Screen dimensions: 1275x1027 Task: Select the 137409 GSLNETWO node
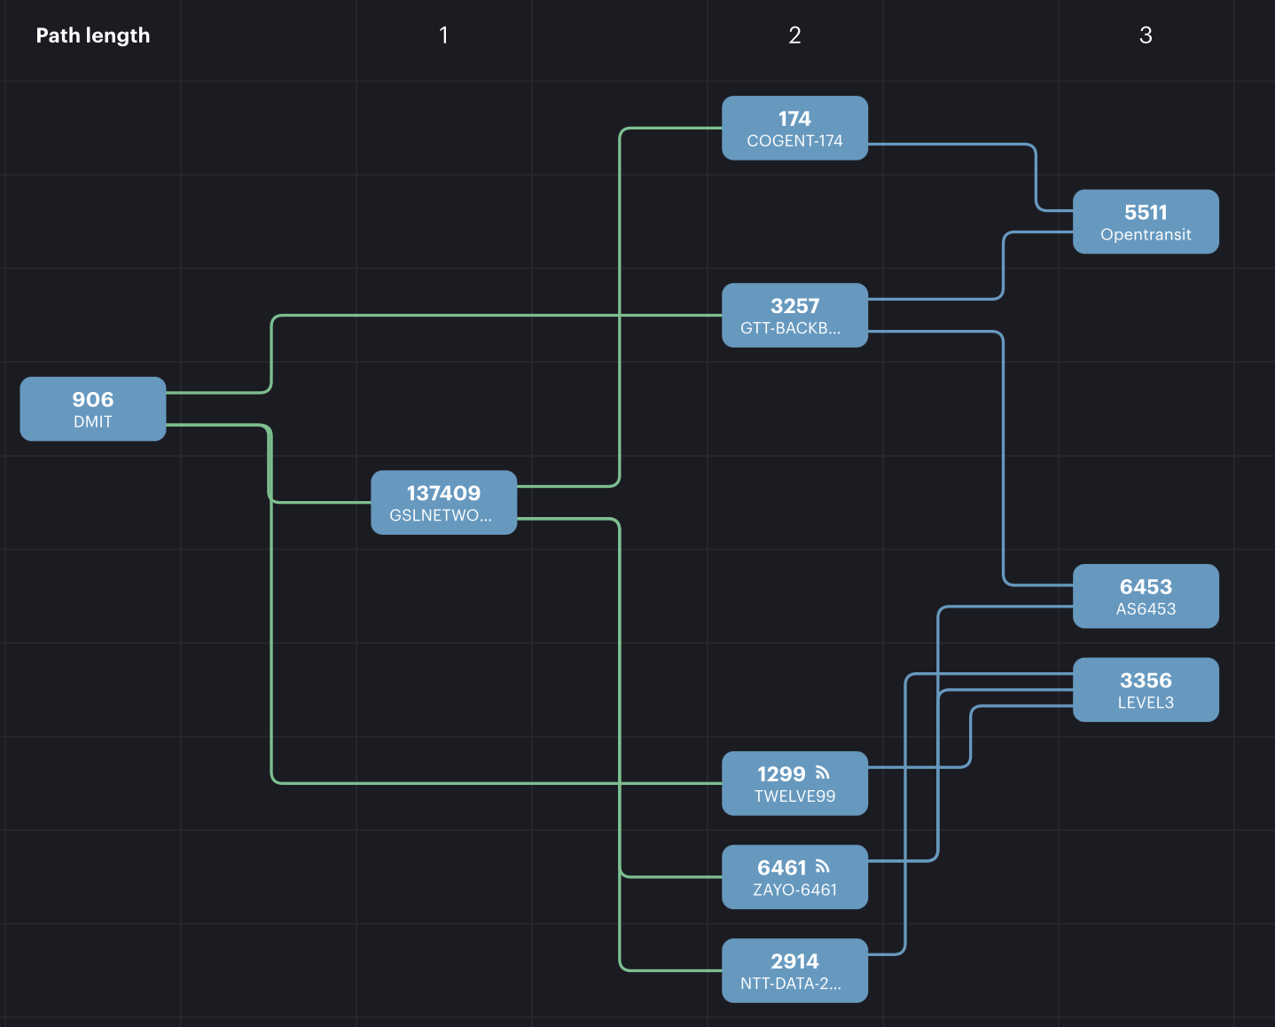[x=443, y=503]
